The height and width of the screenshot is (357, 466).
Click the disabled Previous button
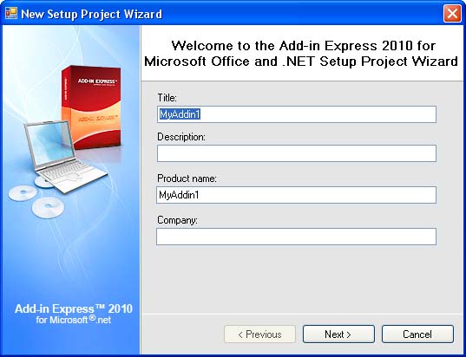pos(259,334)
